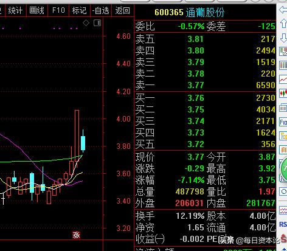Click the 最高 value 3.92
Screen dimensions: 287x251
(x=267, y=168)
